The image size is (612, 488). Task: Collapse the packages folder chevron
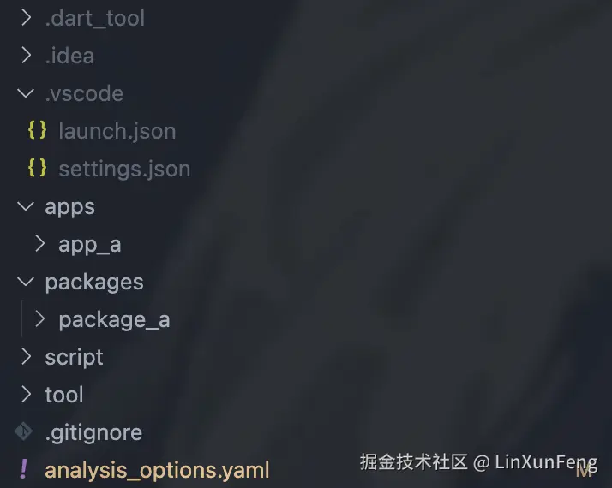tap(26, 282)
